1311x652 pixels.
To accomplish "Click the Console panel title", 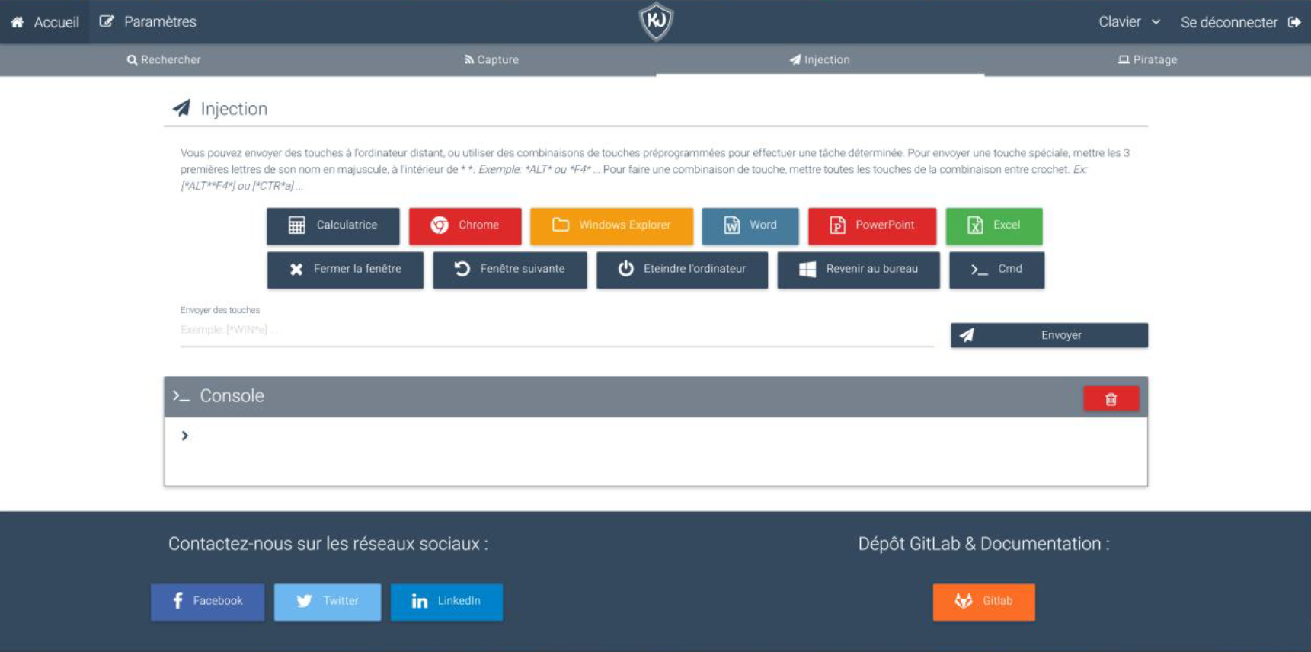I will tap(232, 396).
